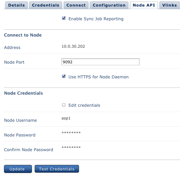Enable the Edit credentials checkbox
The width and height of the screenshot is (180, 174).
[64, 105]
